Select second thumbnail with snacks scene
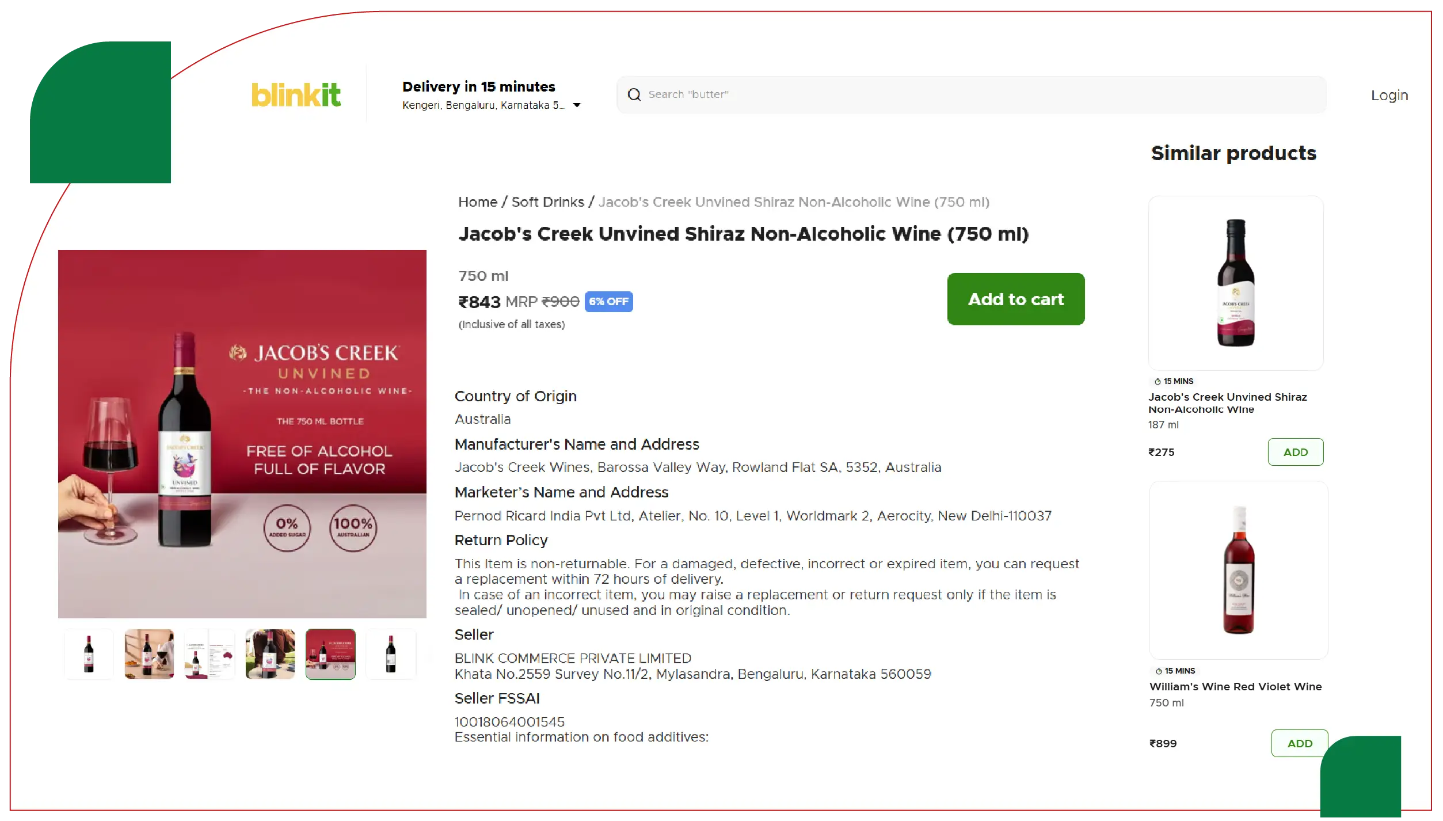This screenshot has width=1443, height=821. click(x=149, y=654)
